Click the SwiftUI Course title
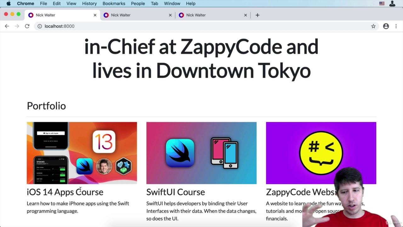 point(176,192)
